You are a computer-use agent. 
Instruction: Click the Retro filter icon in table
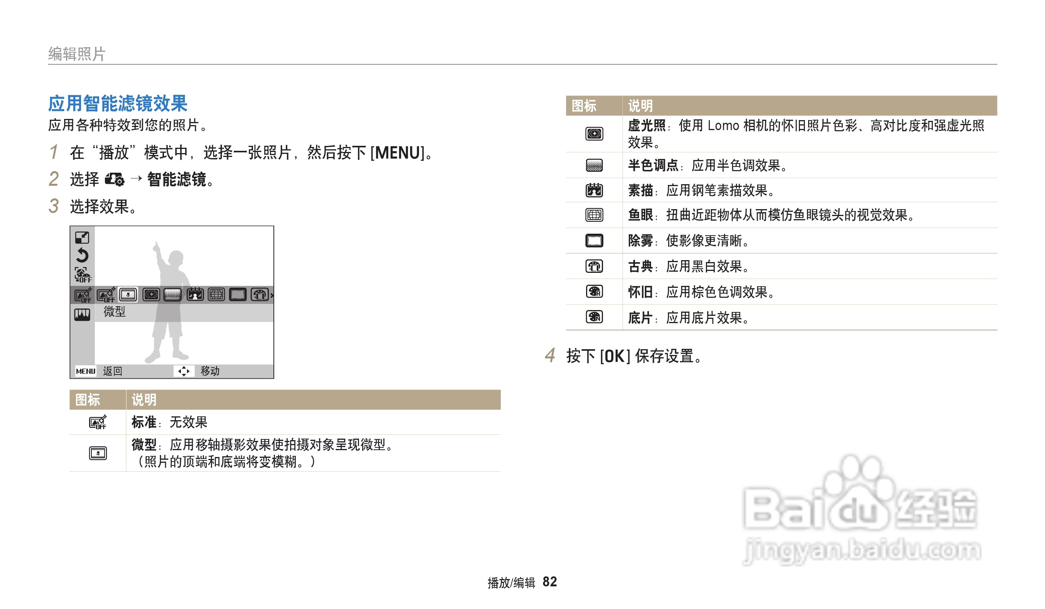(594, 292)
